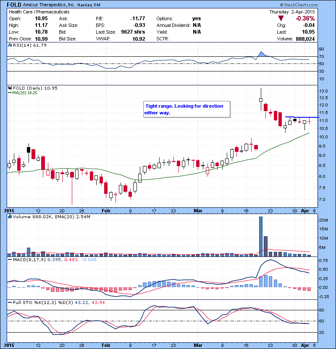Click the Annual Dividend label

coord(173,25)
